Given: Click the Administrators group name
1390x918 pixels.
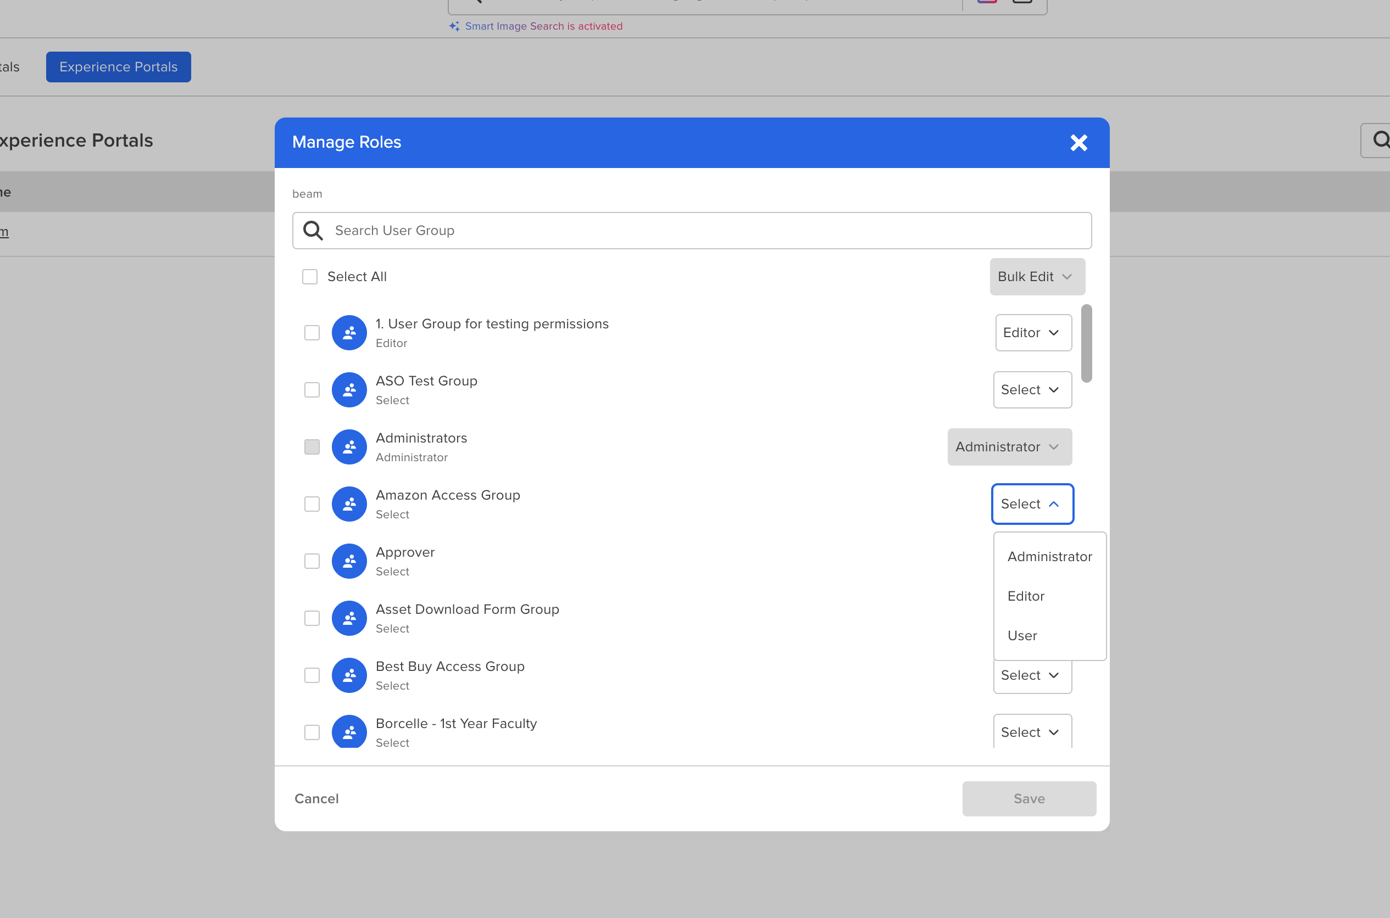Looking at the screenshot, I should pyautogui.click(x=421, y=439).
